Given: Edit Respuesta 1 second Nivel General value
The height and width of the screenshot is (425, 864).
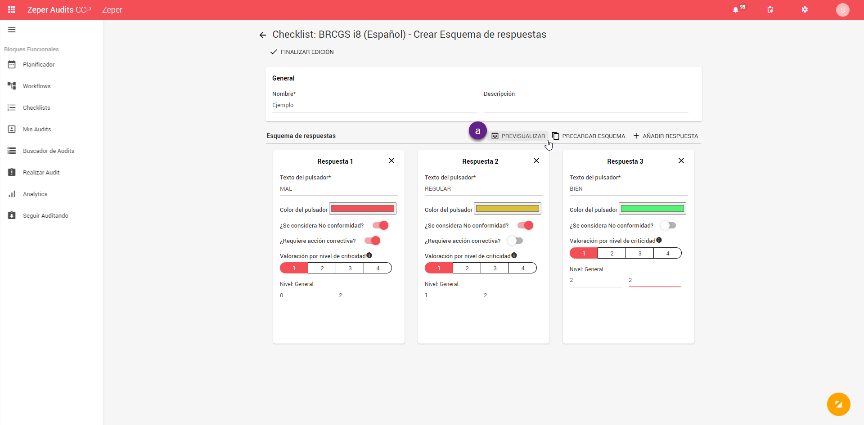Looking at the screenshot, I should [364, 295].
